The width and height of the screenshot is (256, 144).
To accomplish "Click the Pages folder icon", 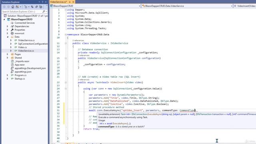I will (12, 54).
